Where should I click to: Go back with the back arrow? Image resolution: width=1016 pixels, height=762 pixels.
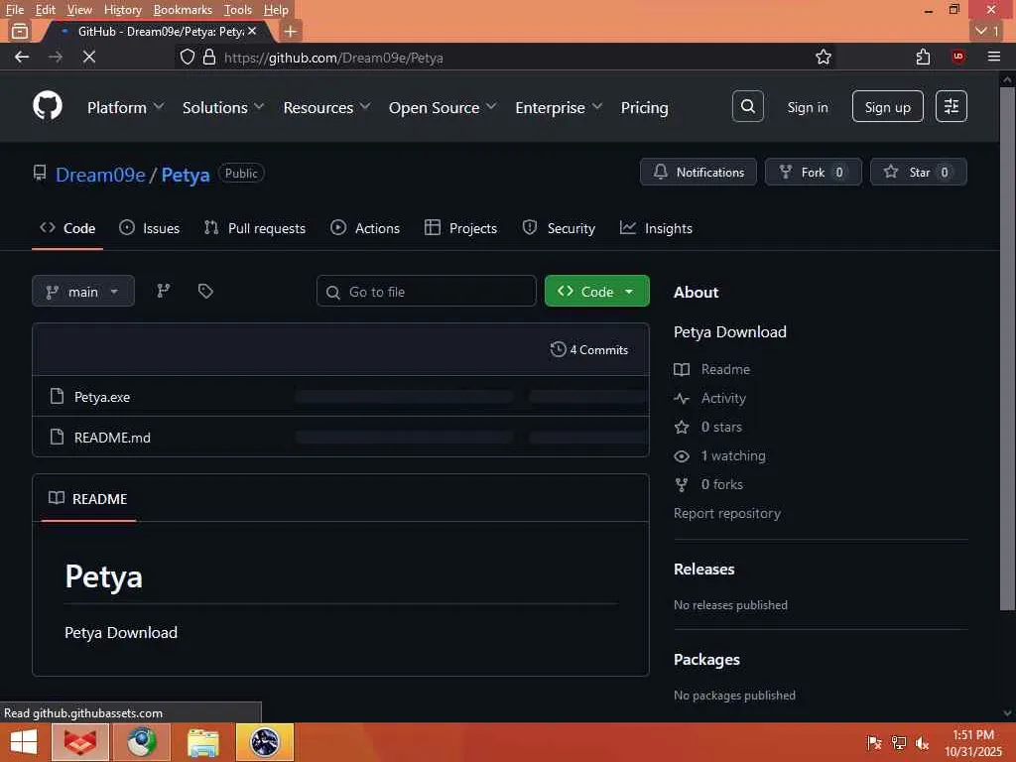click(x=22, y=57)
